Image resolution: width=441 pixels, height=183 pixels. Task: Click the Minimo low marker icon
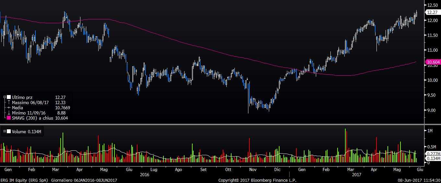pos(9,113)
